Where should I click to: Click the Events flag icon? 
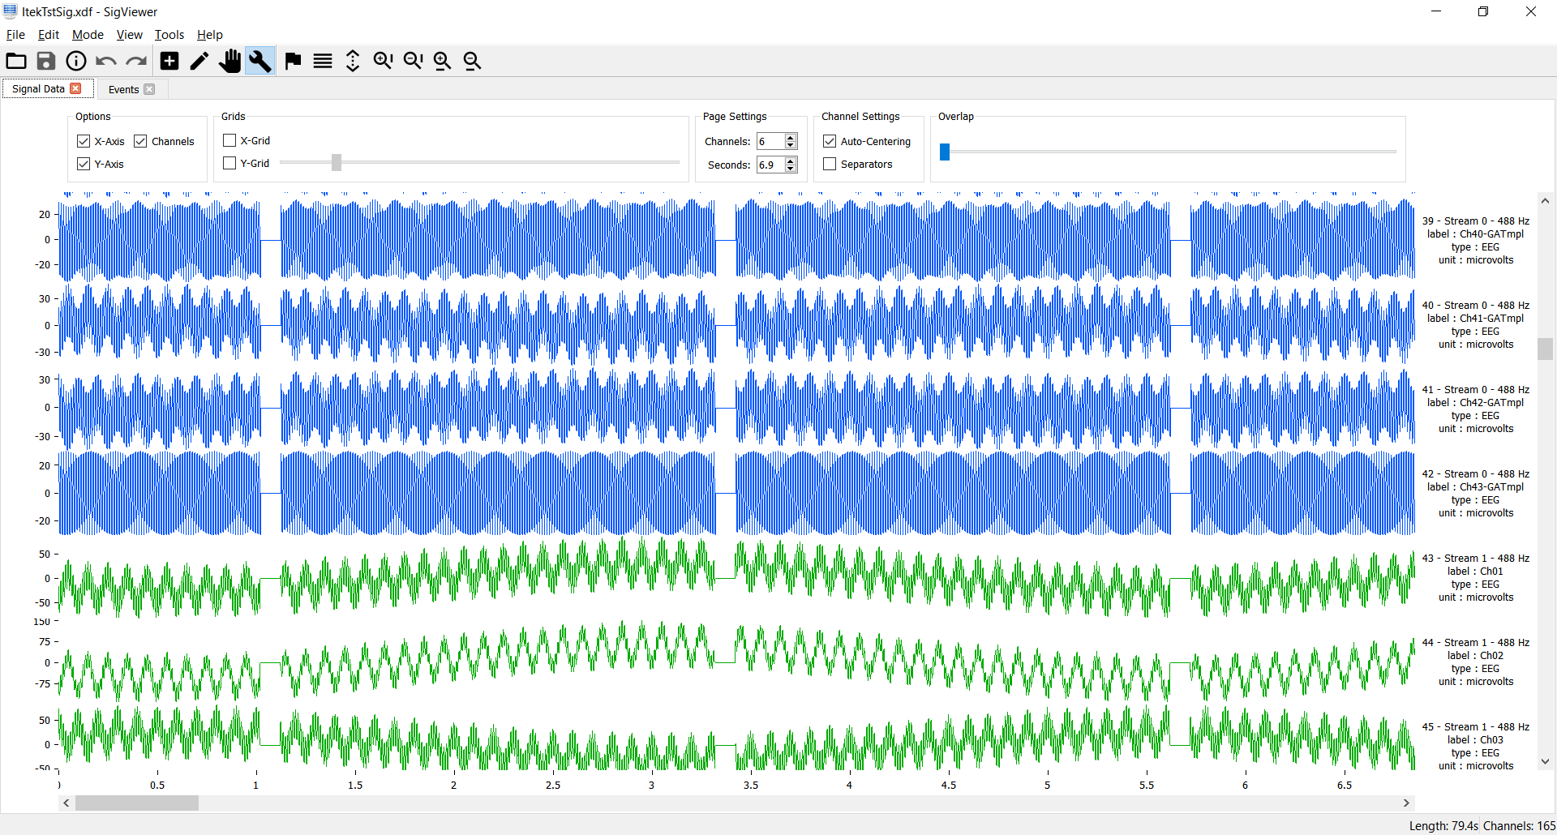[x=293, y=61]
